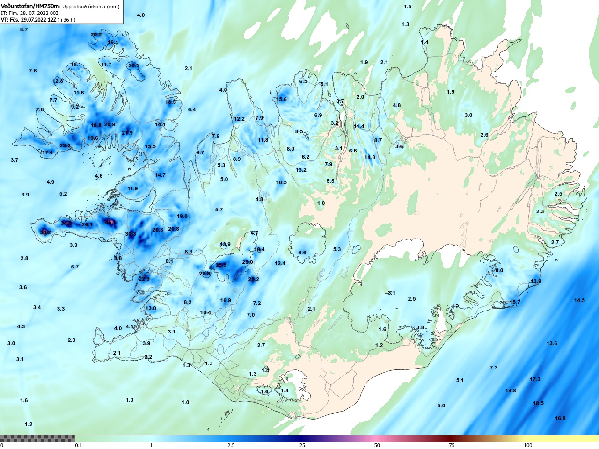Select the 15.7 coastal precipitation value

point(515,302)
